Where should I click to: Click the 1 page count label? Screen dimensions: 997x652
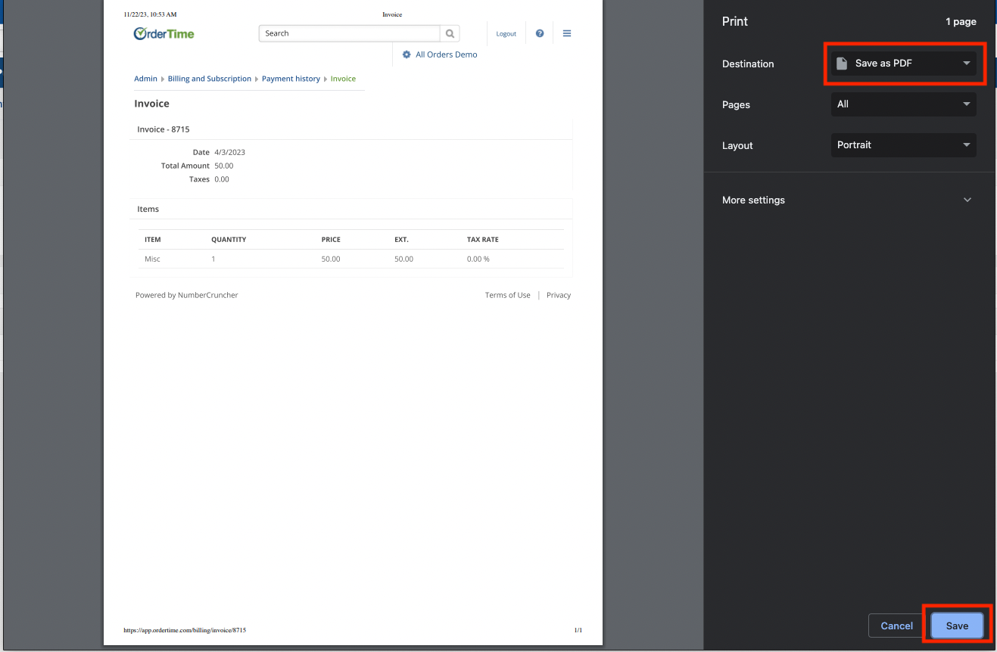[961, 22]
